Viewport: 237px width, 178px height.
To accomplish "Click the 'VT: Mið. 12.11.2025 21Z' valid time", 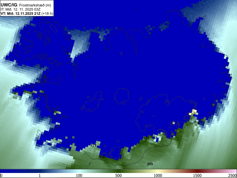I will 21,13.
